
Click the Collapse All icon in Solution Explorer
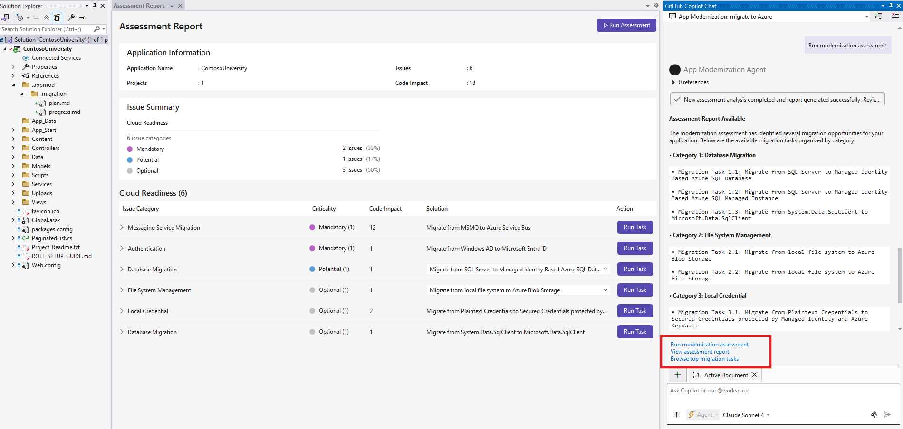[47, 18]
